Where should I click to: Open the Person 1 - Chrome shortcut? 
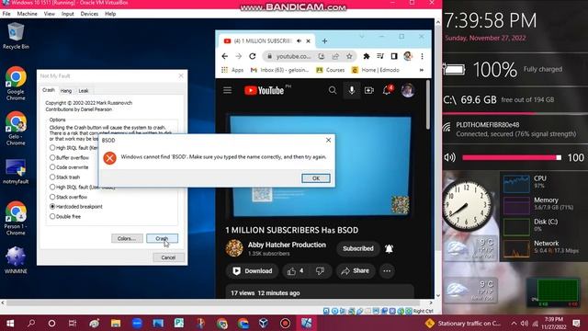click(x=16, y=219)
